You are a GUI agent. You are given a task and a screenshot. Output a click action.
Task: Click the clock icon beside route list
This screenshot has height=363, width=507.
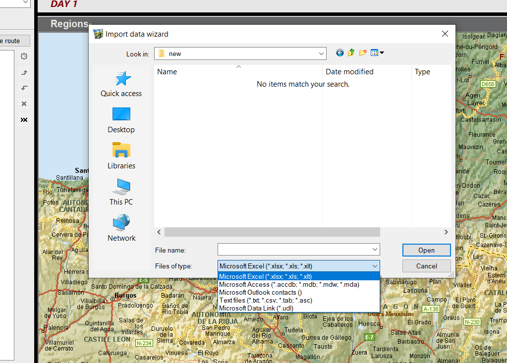(24, 56)
